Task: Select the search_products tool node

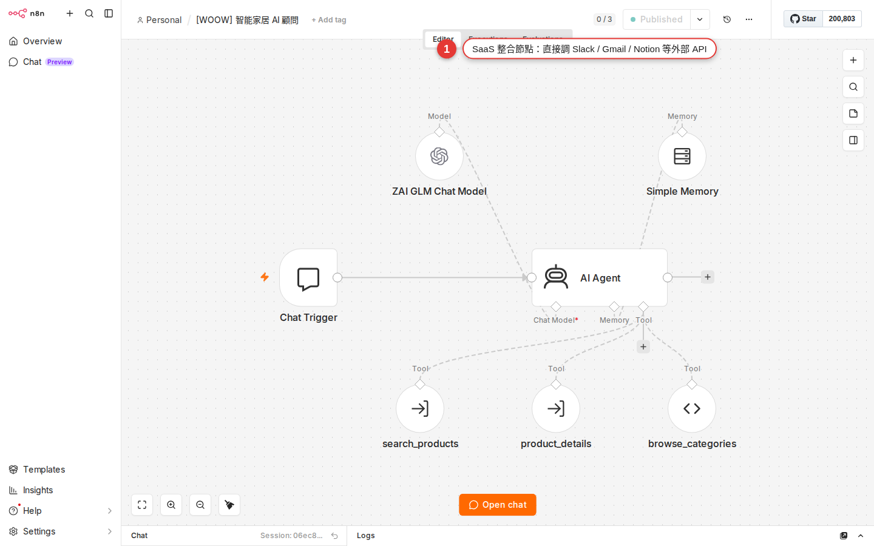Action: tap(420, 408)
